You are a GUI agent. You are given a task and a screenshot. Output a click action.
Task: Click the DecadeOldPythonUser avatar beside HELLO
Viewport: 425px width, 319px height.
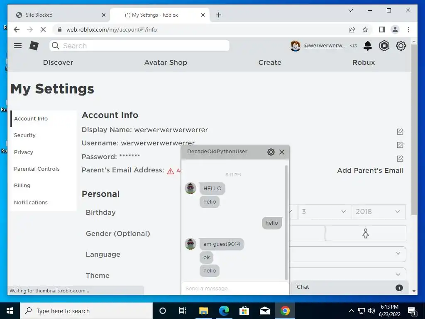coord(191,188)
